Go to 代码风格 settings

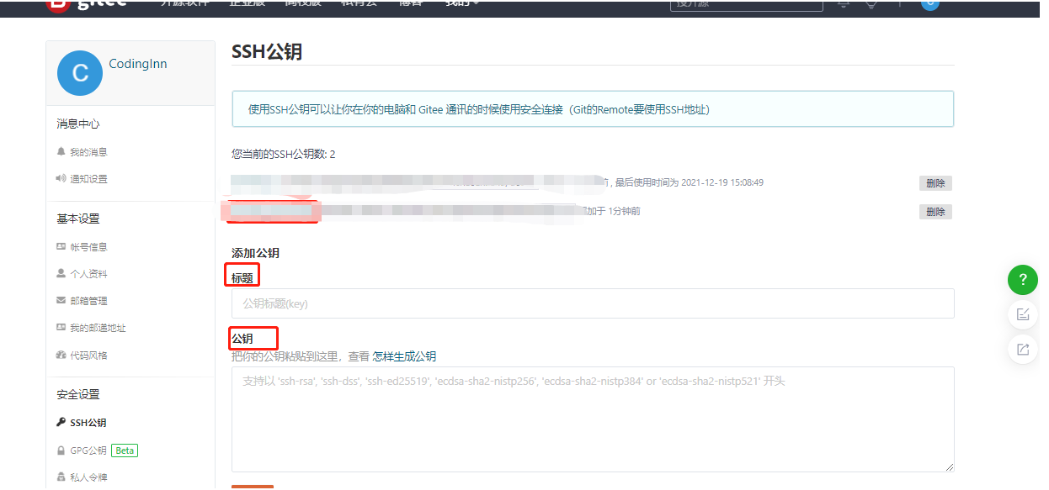[88, 356]
